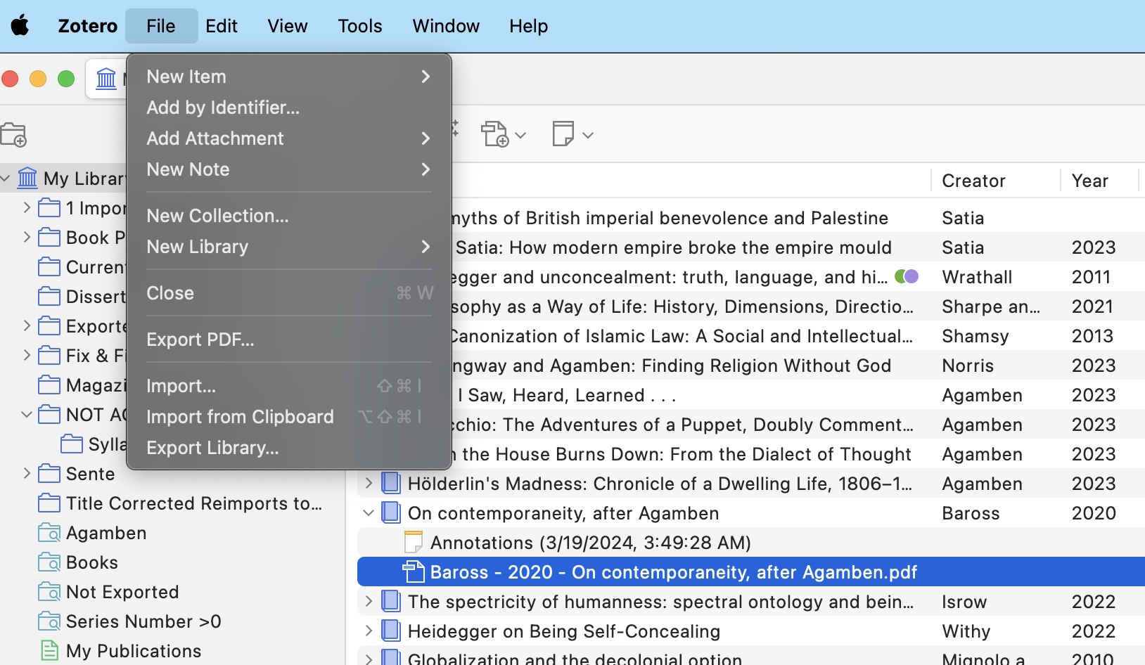Choose New Collection... from File menu
Viewport: 1145px width, 665px height.
pos(288,216)
